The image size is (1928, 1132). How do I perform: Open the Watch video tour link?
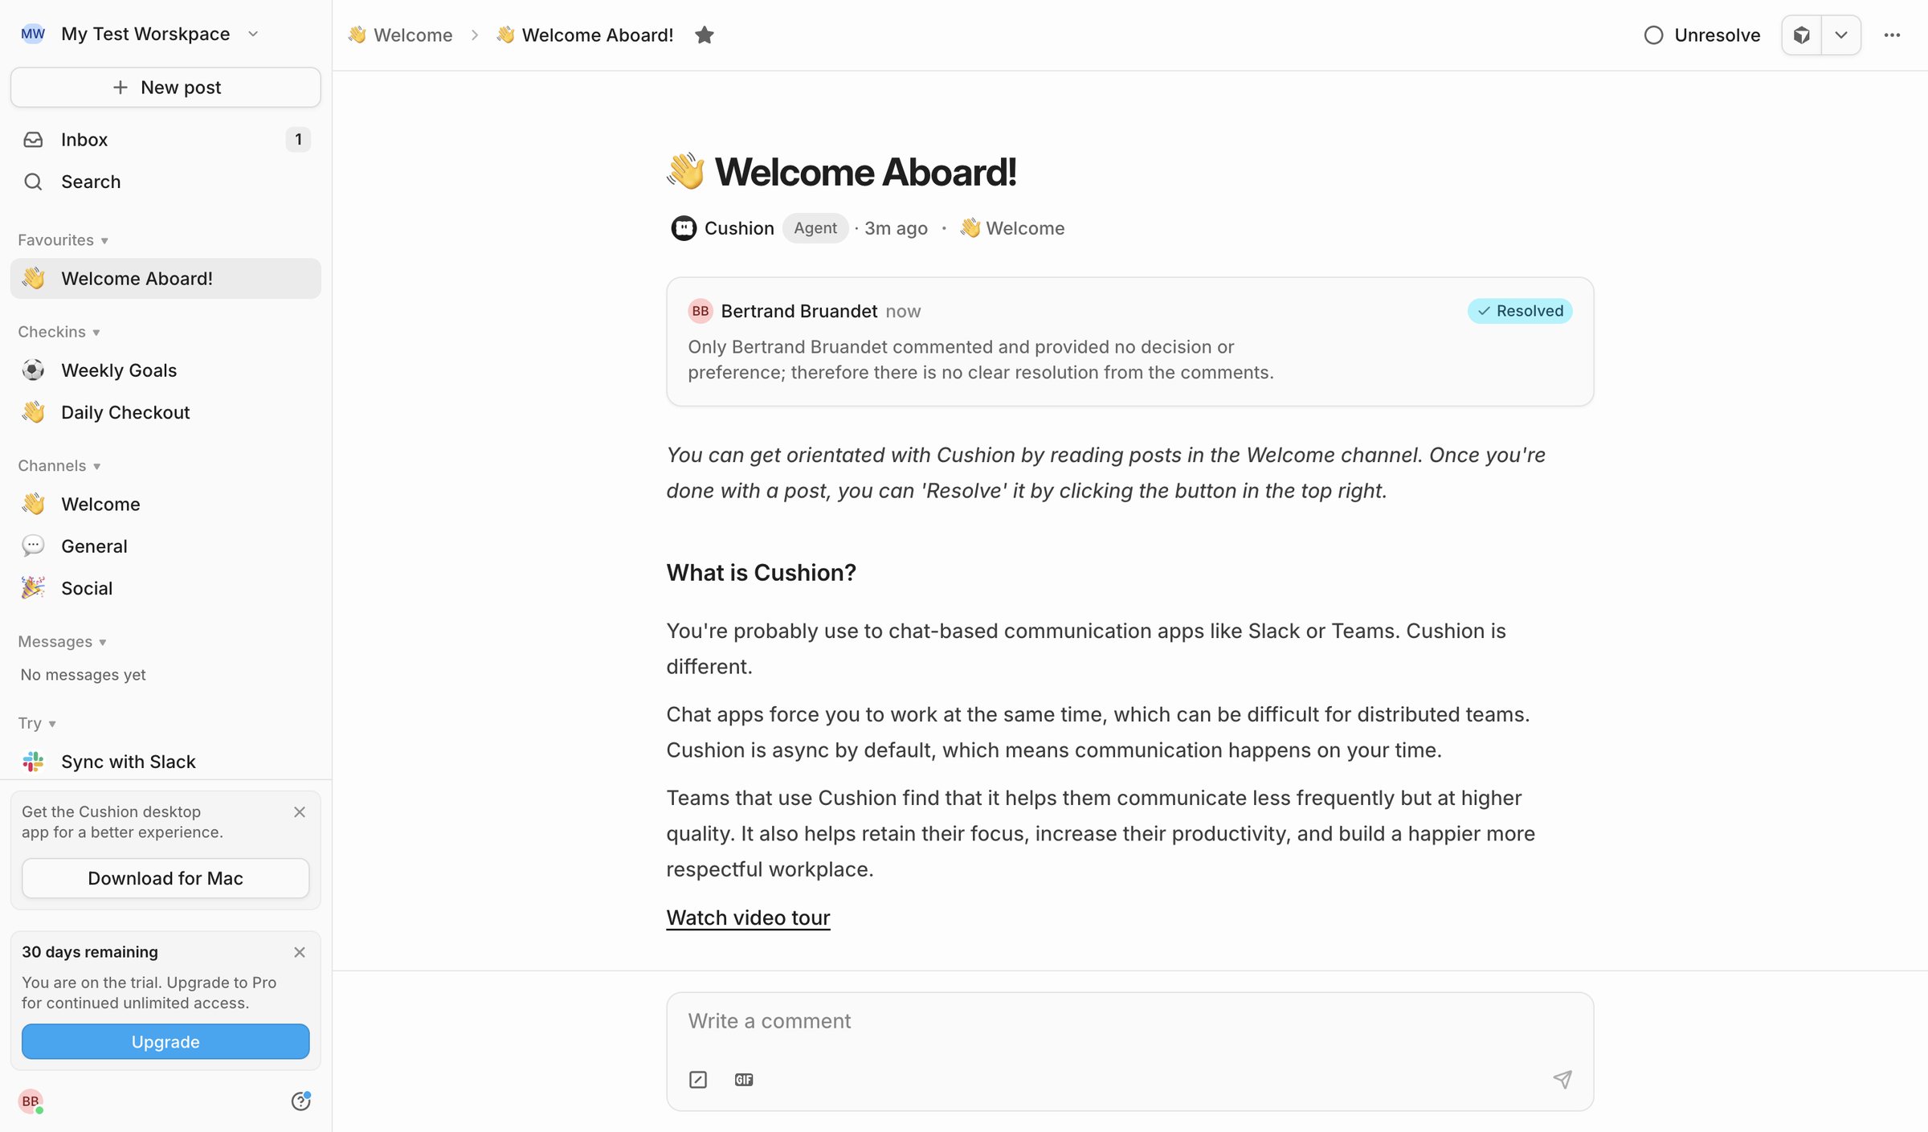[x=748, y=917]
